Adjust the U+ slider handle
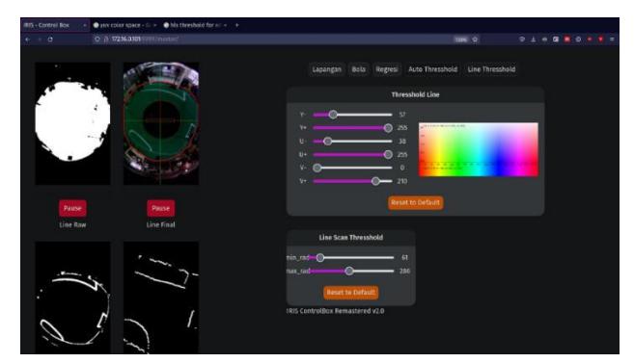 [x=388, y=154]
